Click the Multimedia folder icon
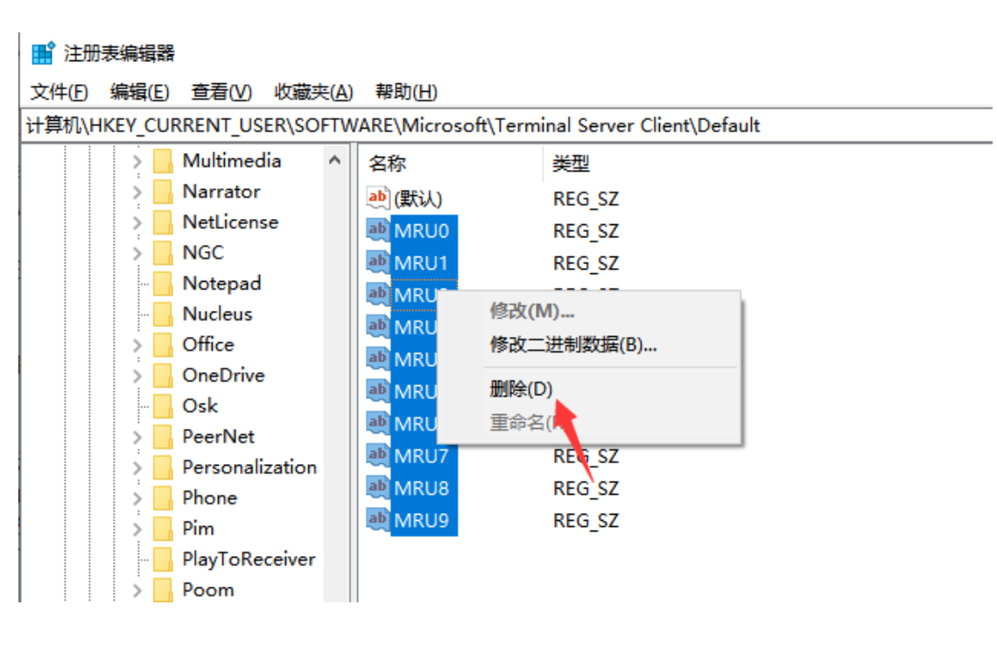 click(x=163, y=161)
